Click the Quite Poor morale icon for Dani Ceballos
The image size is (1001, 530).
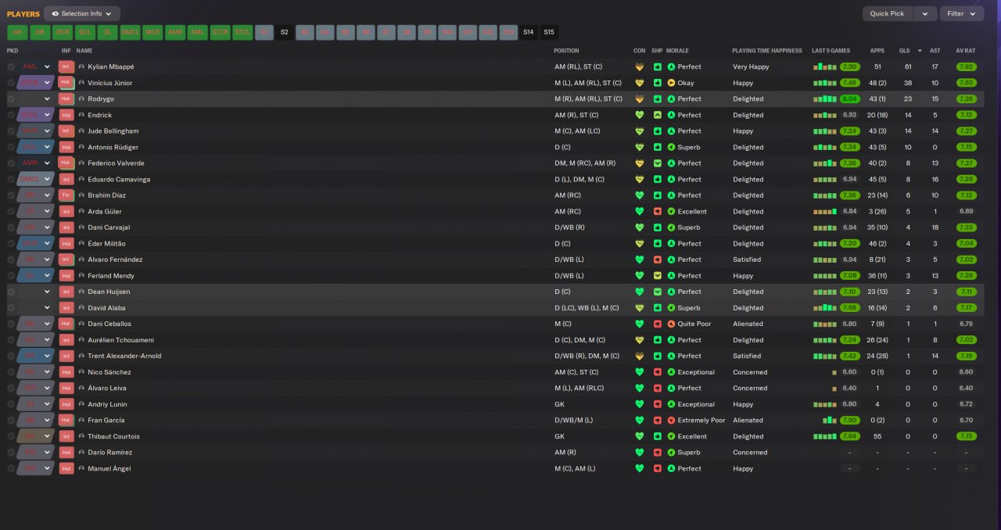[671, 324]
